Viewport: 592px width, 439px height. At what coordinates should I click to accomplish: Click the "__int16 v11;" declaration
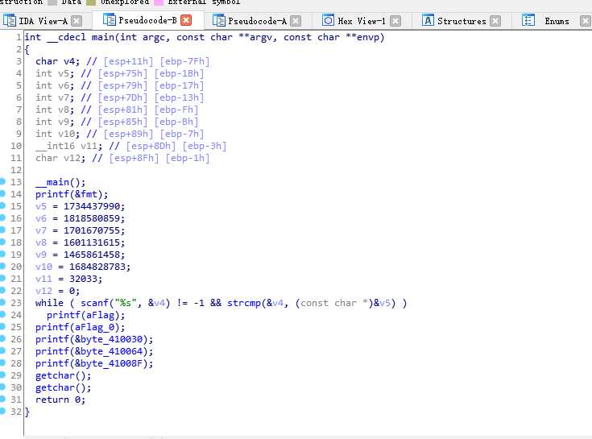tap(68, 146)
